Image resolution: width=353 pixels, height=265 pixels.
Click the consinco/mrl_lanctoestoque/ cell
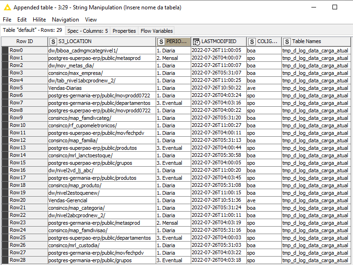click(x=102, y=155)
